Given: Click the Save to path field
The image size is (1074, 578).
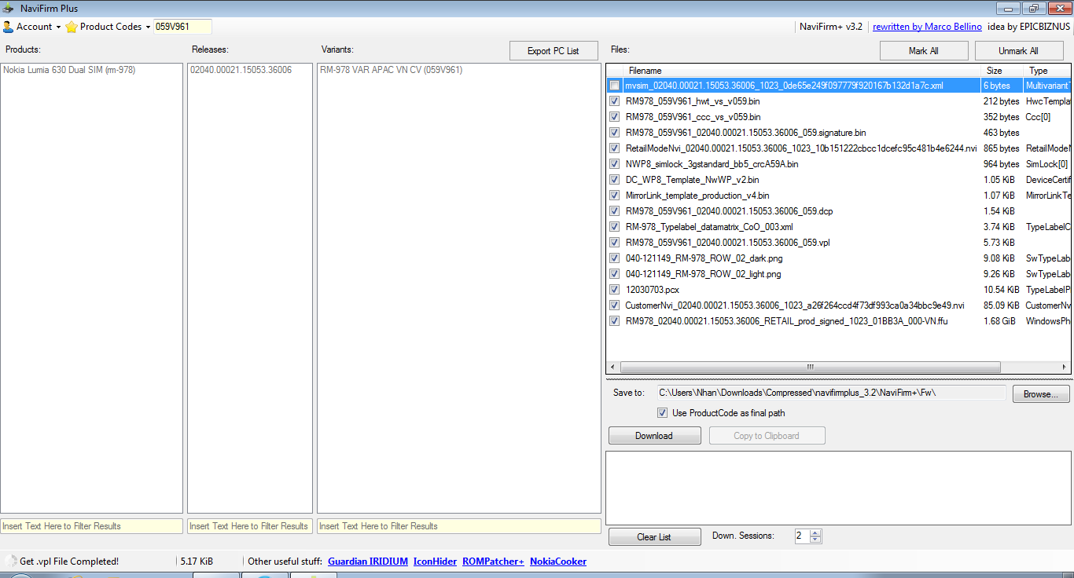Looking at the screenshot, I should (x=831, y=393).
